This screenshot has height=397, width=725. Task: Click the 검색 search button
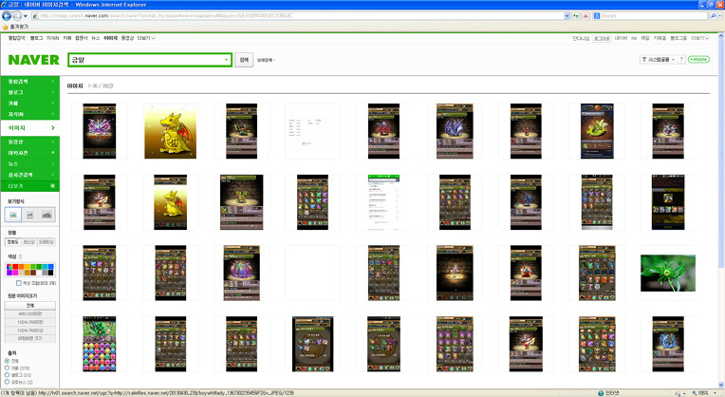[x=244, y=60]
